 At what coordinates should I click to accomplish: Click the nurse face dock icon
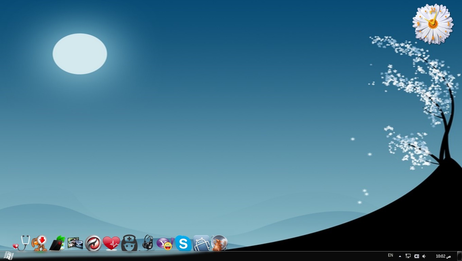tap(129, 243)
